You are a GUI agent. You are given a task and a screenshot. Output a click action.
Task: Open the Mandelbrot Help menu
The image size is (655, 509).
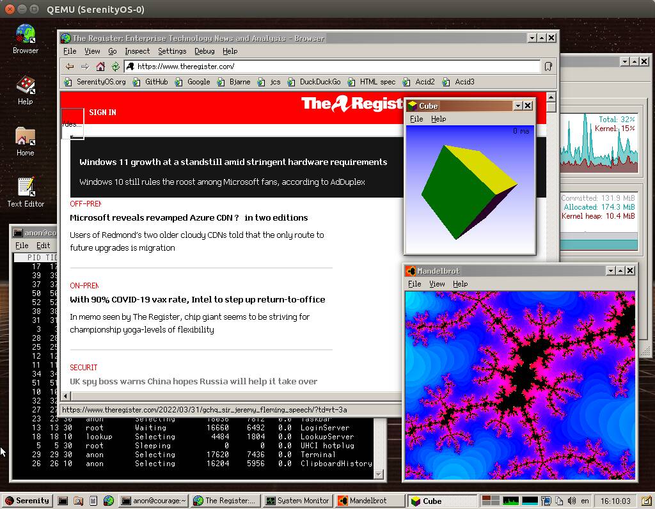click(x=460, y=284)
